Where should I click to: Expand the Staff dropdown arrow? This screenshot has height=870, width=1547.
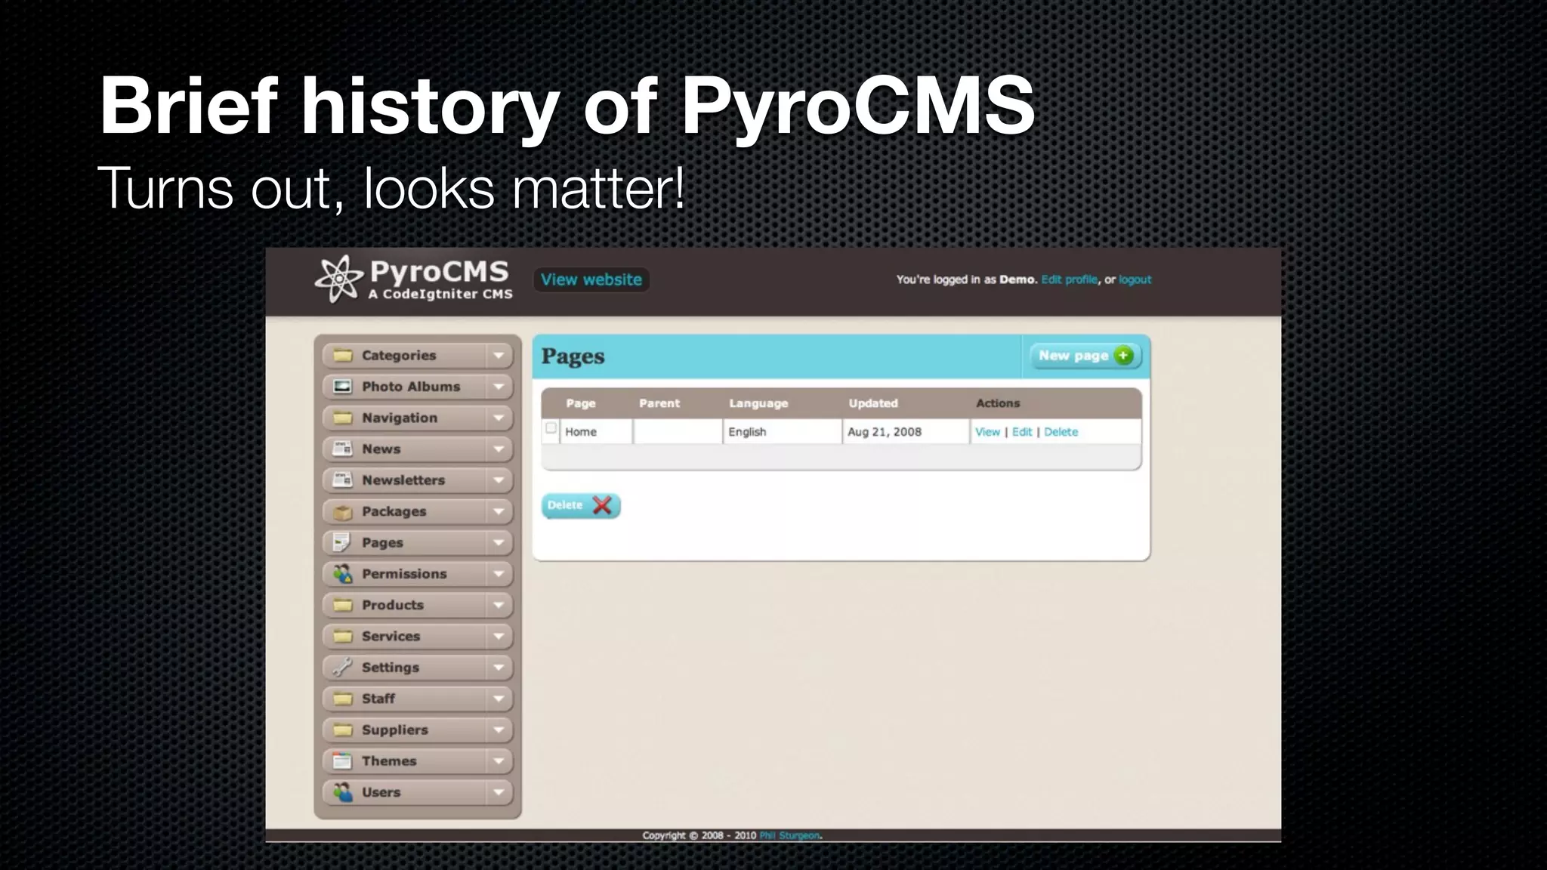(499, 699)
